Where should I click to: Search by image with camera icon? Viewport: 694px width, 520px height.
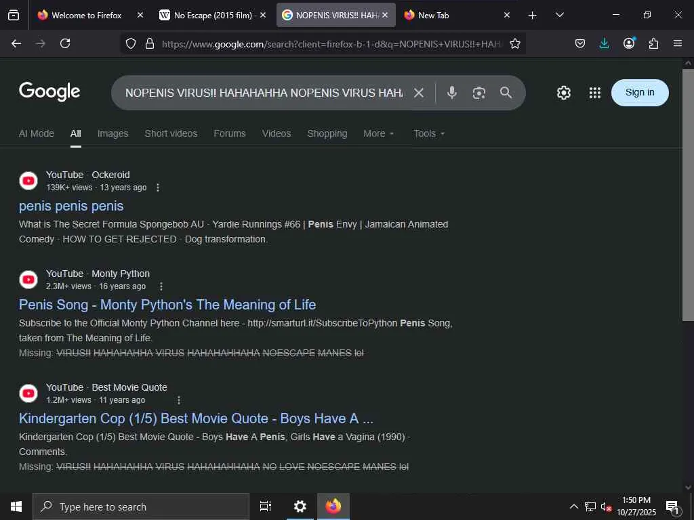tap(479, 92)
